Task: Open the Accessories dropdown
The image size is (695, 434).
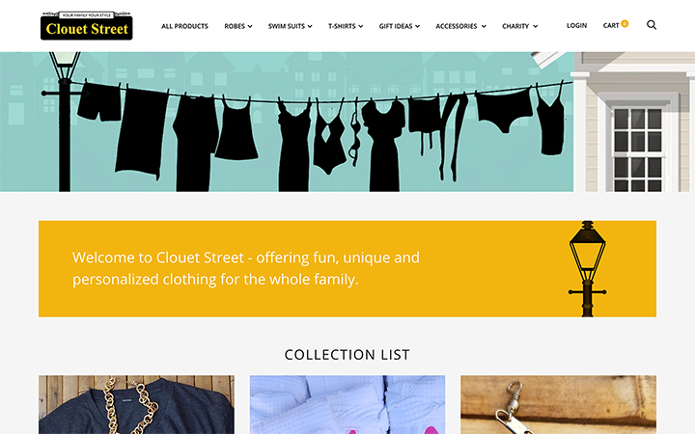Action: point(460,26)
